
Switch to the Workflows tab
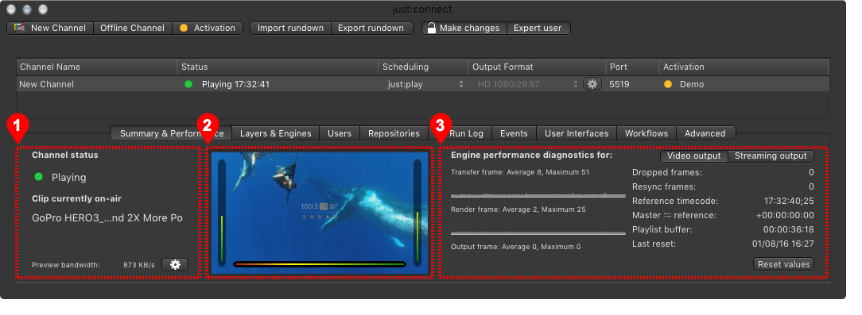coord(646,133)
